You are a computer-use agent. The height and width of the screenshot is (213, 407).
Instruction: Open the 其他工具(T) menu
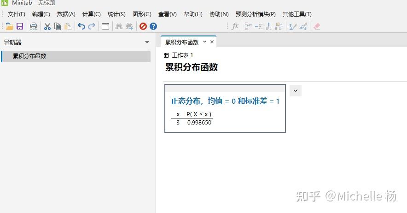tap(297, 14)
